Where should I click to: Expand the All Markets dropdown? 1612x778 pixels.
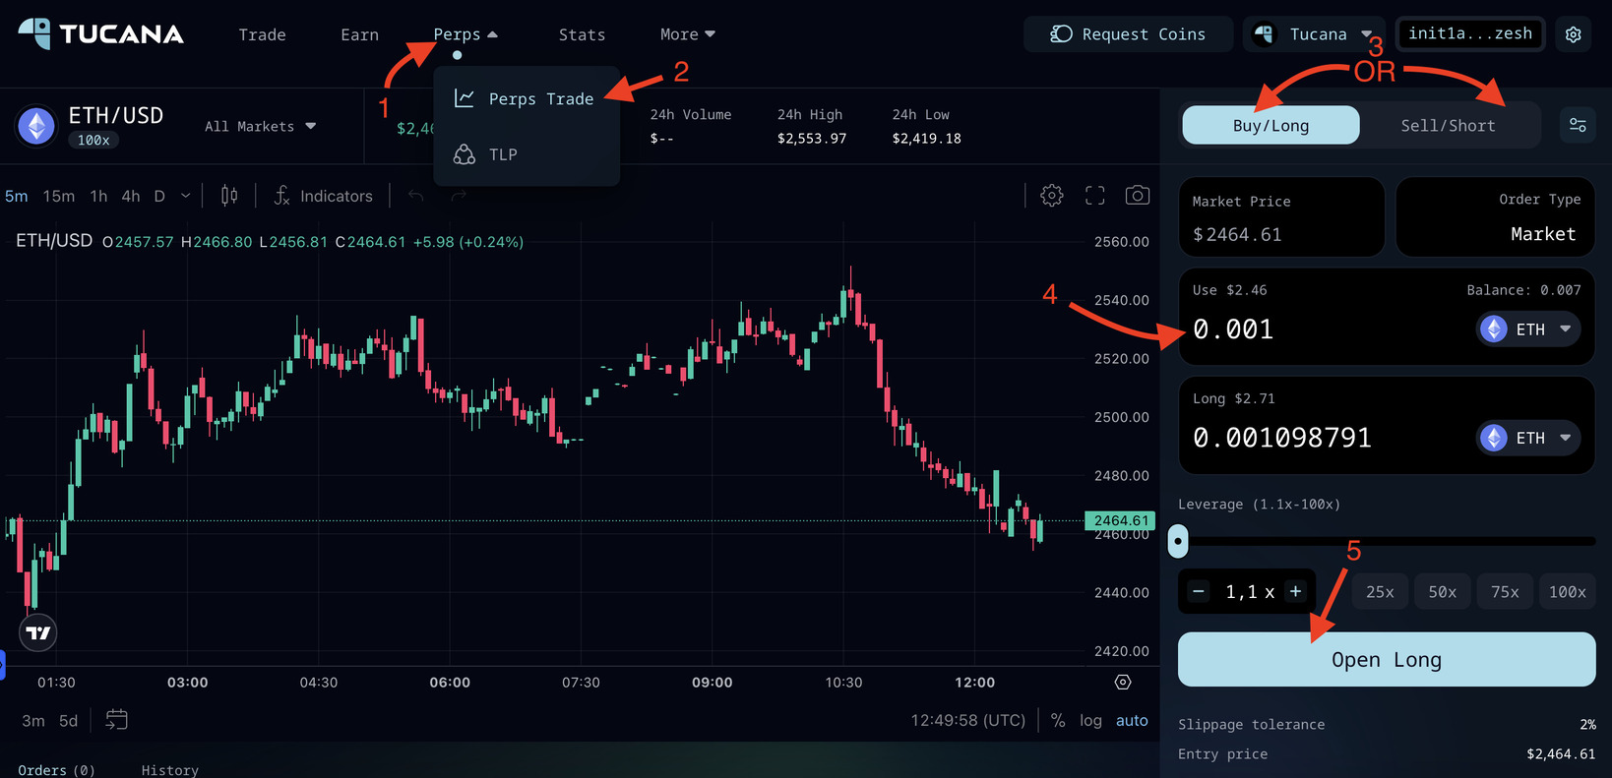(x=260, y=126)
